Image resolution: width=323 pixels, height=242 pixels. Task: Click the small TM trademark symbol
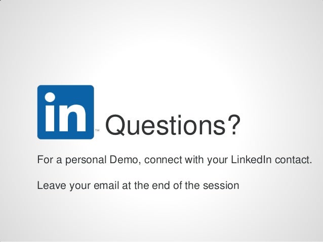[97, 130]
